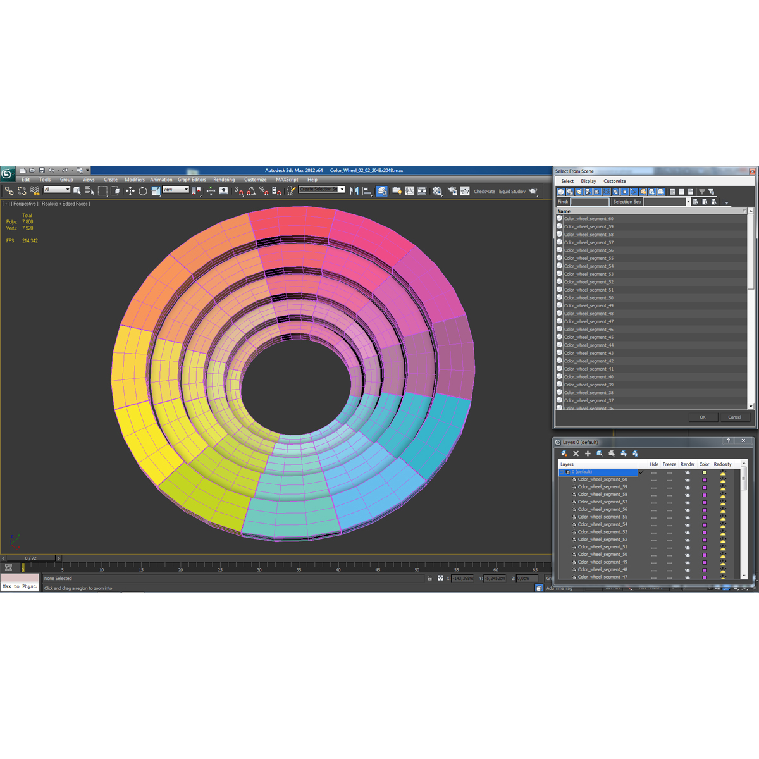Click Cancel in the Select From Scene dialog

tap(735, 417)
